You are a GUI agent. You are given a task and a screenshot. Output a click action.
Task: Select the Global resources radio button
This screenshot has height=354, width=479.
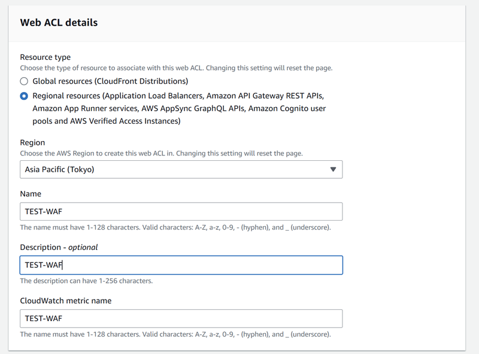pyautogui.click(x=24, y=81)
